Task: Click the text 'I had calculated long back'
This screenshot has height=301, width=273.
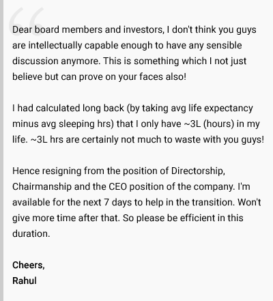Action: point(68,109)
